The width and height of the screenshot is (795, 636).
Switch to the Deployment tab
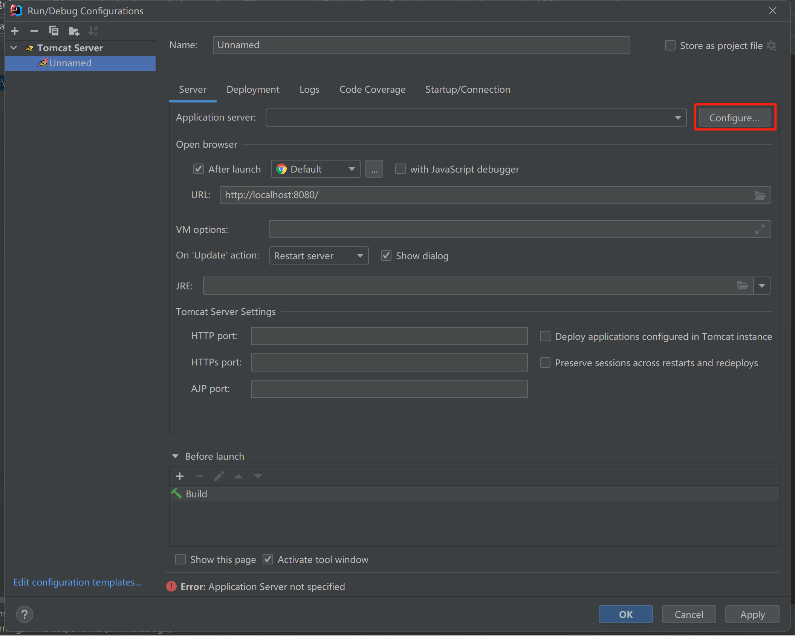[x=253, y=89]
